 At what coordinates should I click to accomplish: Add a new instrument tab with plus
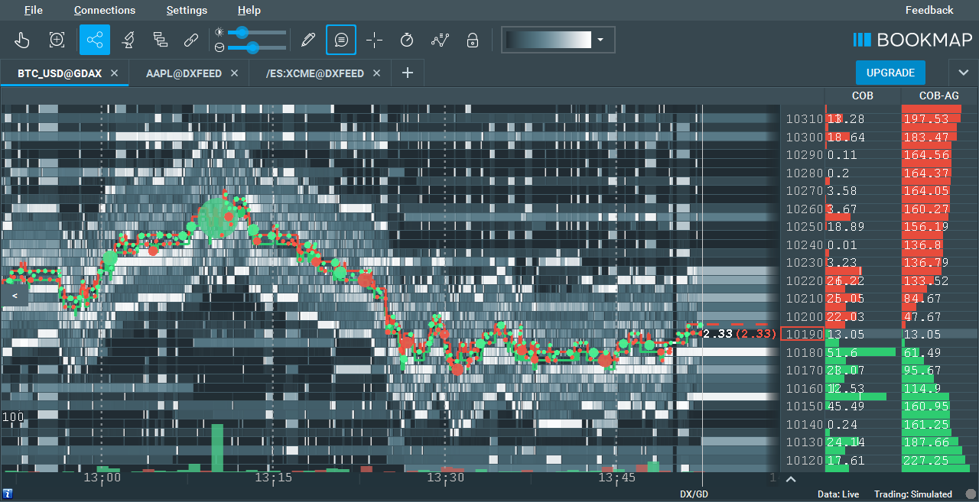pyautogui.click(x=408, y=73)
